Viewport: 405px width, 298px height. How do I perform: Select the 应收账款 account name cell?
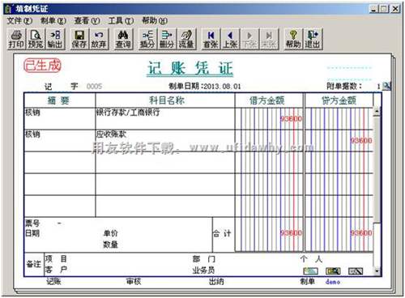(x=164, y=140)
